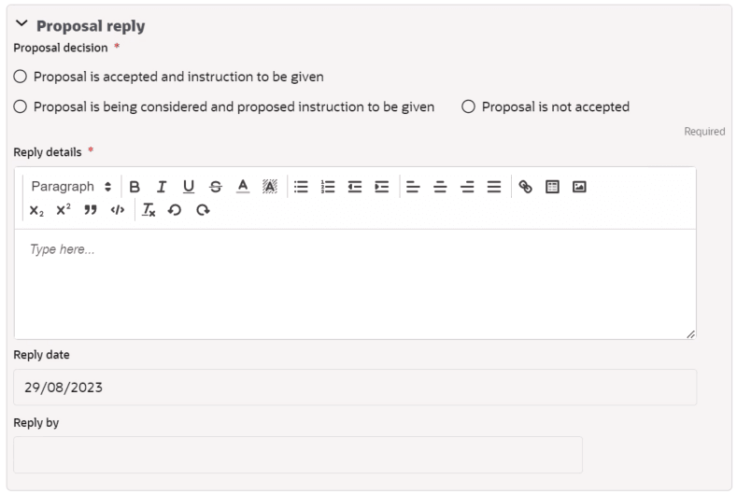This screenshot has height=494, width=737.
Task: Insert a block quote
Action: (91, 210)
